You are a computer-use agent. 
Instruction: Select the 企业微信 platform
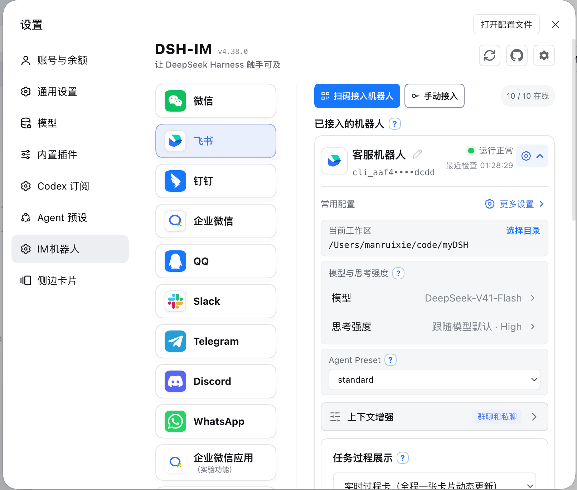coord(216,221)
